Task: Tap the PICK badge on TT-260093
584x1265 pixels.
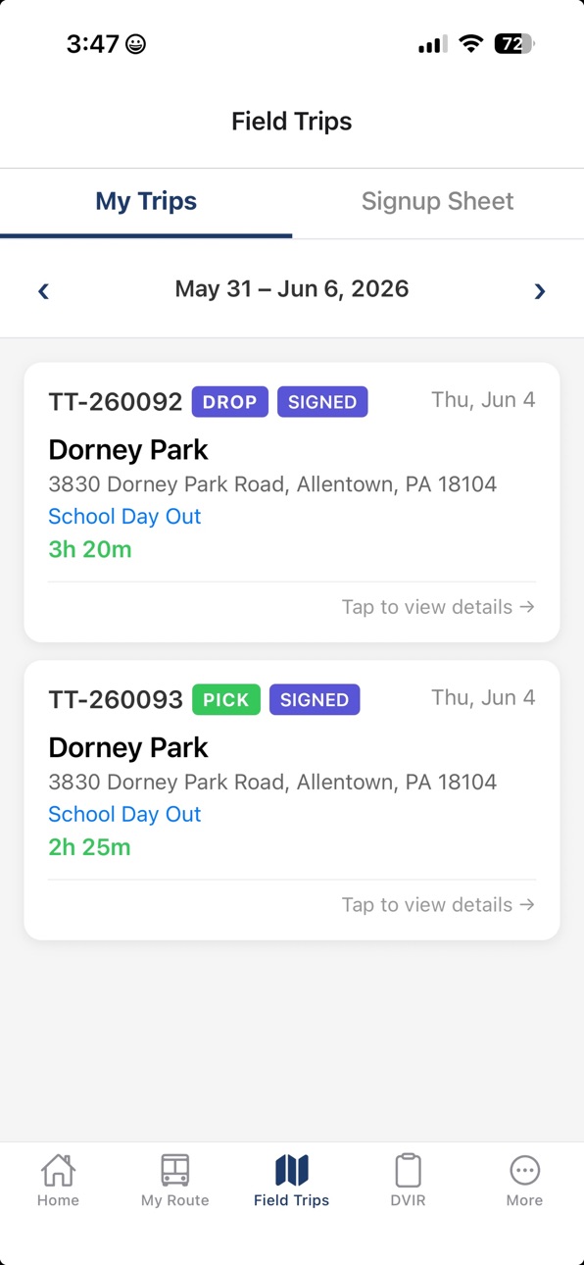Action: [226, 700]
